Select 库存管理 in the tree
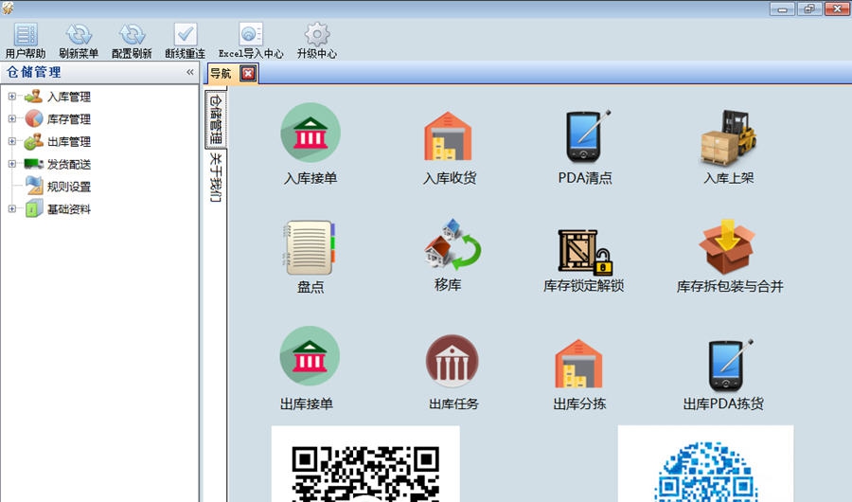Viewport: 852px width, 502px height. 68,119
